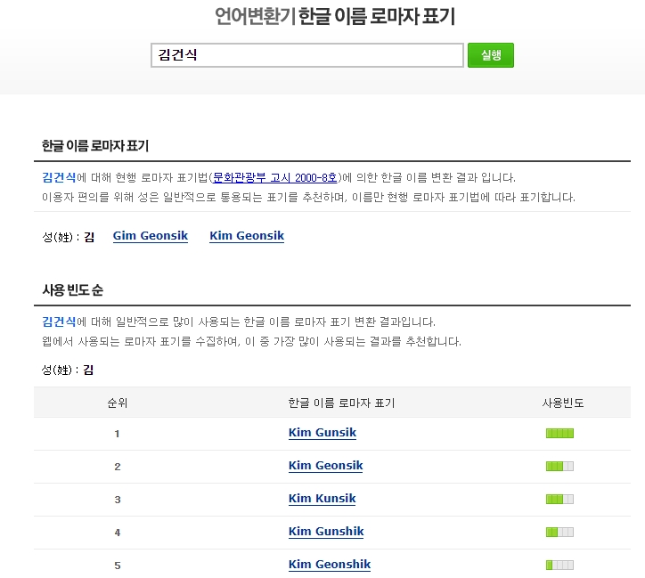Click the 순위 column header
The width and height of the screenshot is (645, 578).
[118, 403]
